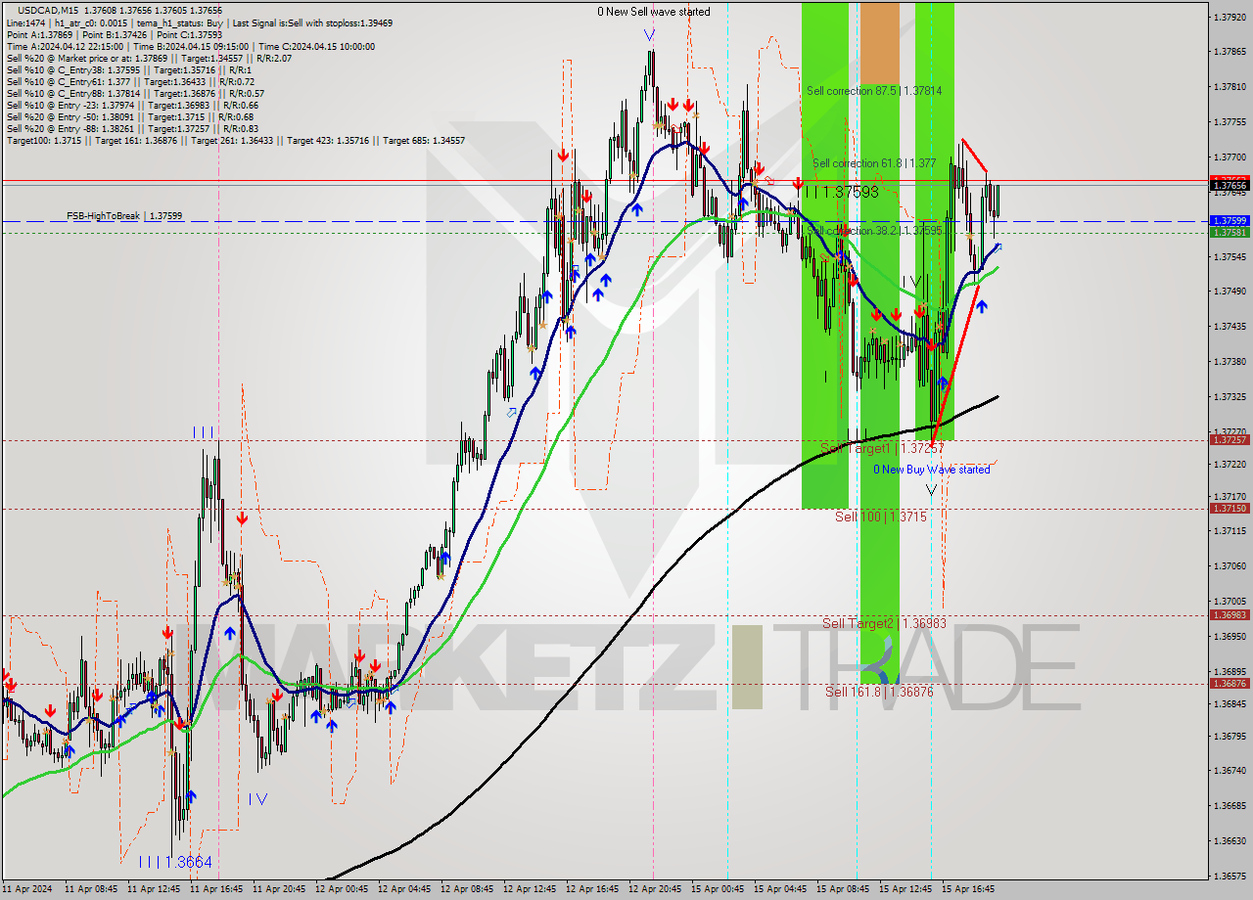Select the 'Sell correction 38.2 | 1.37595' label
The height and width of the screenshot is (900, 1253).
[x=874, y=231]
